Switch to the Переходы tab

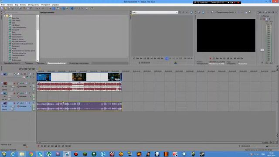[41, 63]
